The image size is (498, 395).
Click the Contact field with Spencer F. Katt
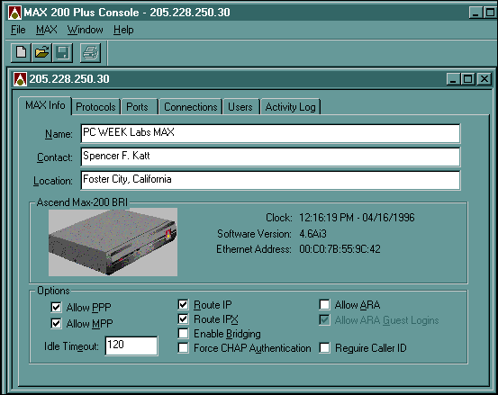(270, 157)
